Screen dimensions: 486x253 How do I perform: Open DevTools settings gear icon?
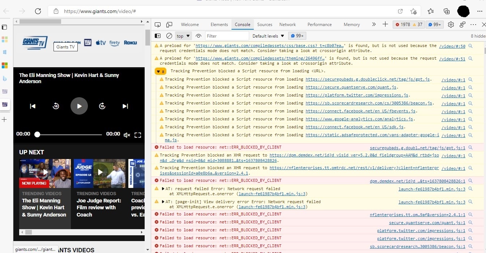[x=451, y=25]
